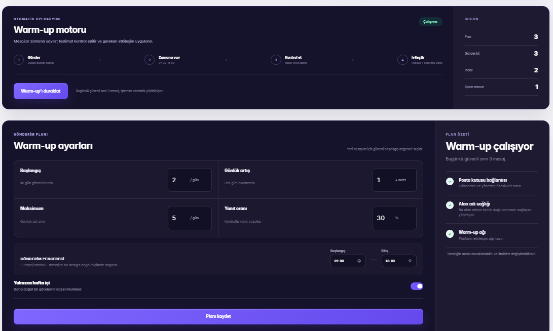Click the PLAN ÖZETİ section label
The height and width of the screenshot is (331, 553).
point(457,135)
